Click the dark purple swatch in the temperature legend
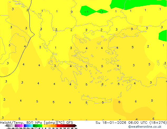Image resolution: width=167 pixels, height=129 pixels. tap(16, 126)
